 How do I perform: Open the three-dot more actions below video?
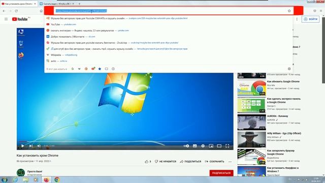(230, 162)
